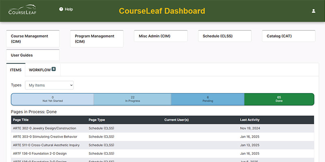Image resolution: width=325 pixels, height=162 pixels.
Task: Open Course Management (CIM) tile
Action: [33, 38]
